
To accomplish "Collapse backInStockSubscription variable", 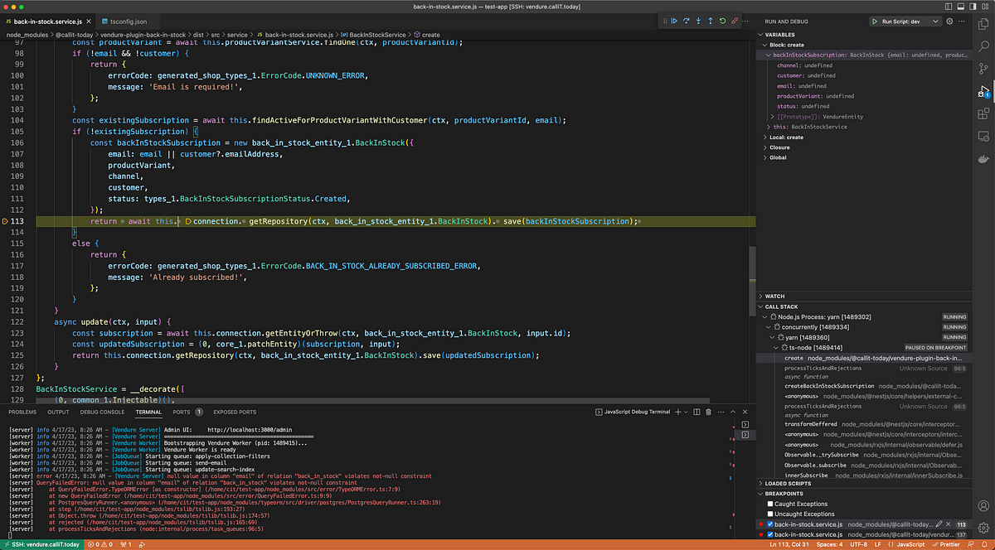I will point(768,55).
